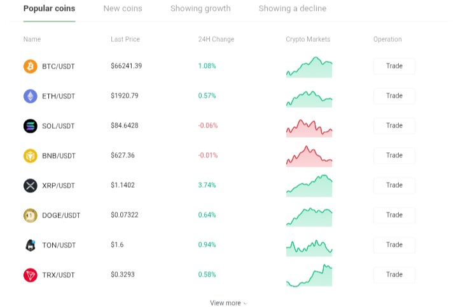
Task: View the red BNB/USDT market chart
Action: click(x=309, y=156)
